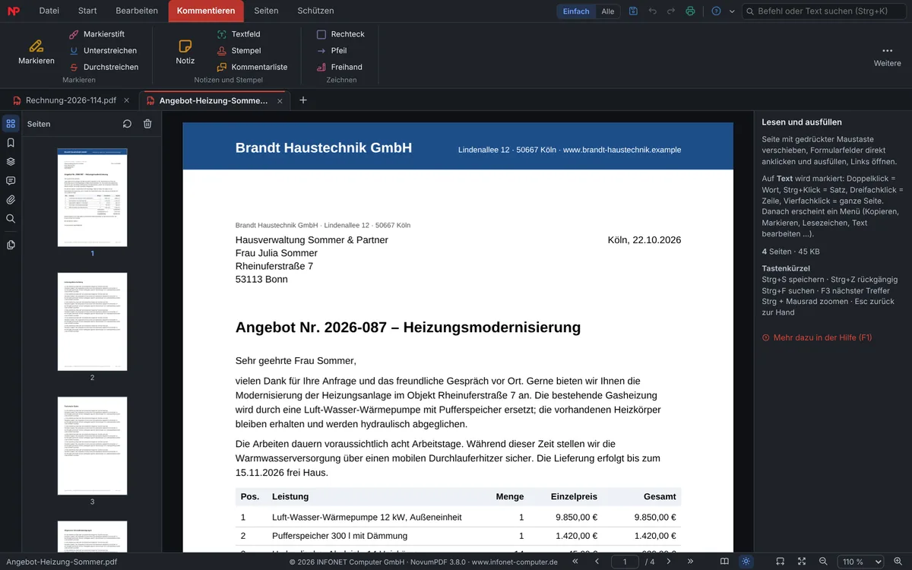Select the Freihand drawing tool
Screen dimensions: 912x570
(x=339, y=67)
